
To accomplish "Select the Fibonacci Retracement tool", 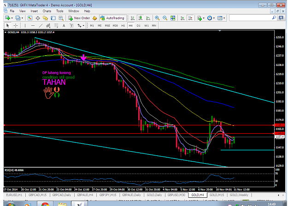I will pos(56,25).
